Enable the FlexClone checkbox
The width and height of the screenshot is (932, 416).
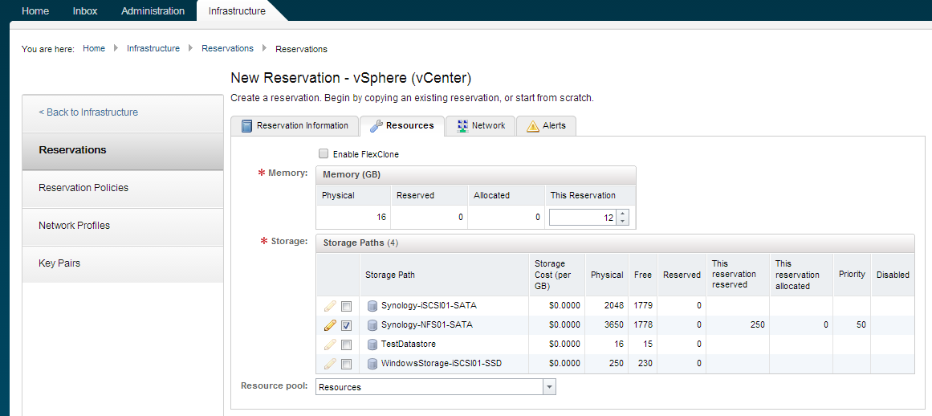click(x=324, y=154)
